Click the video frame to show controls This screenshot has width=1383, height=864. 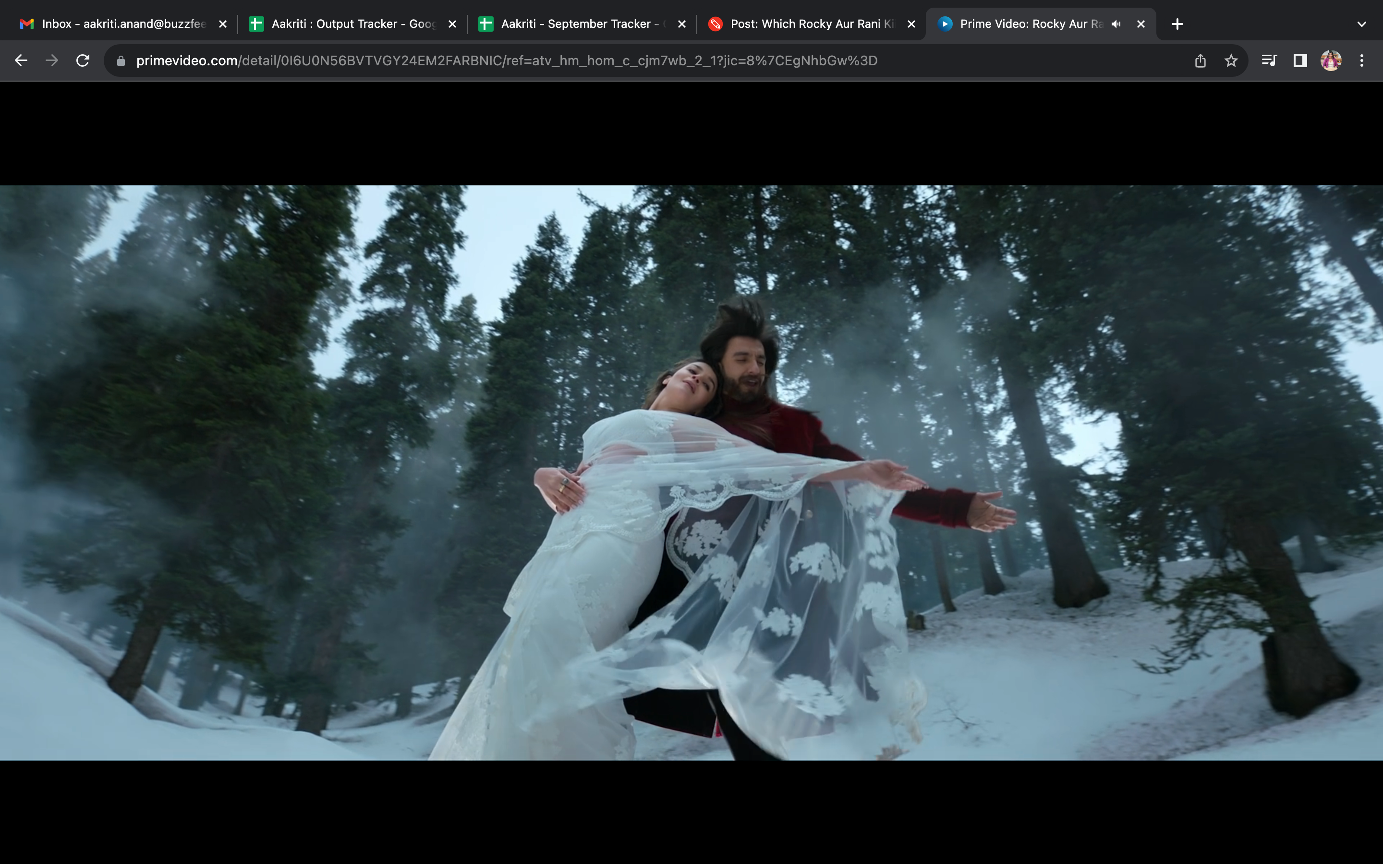[691, 473]
